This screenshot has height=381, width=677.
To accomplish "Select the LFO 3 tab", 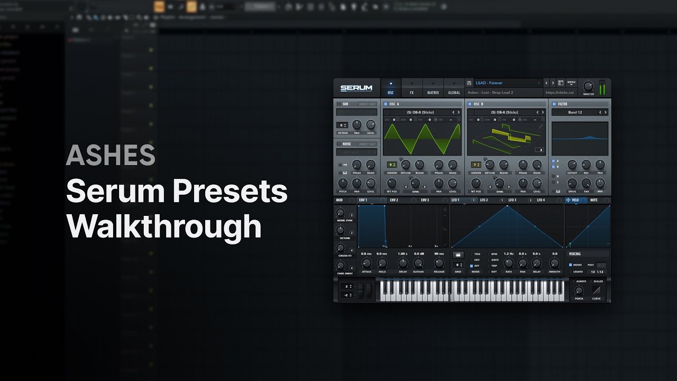I will [520, 200].
